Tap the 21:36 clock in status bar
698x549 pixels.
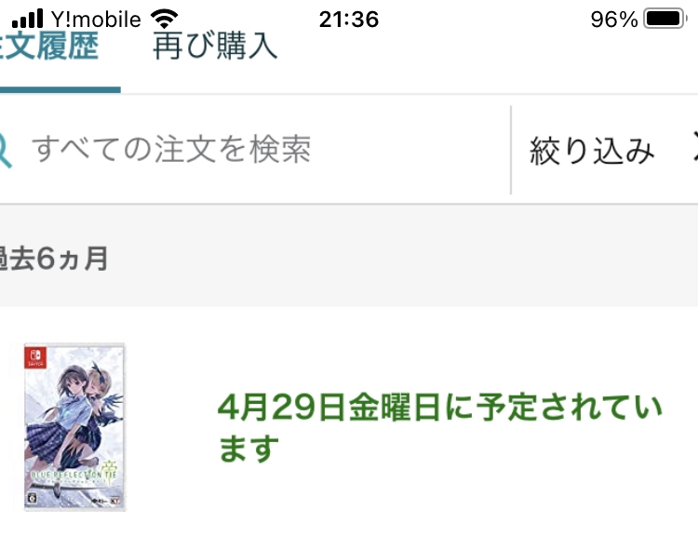point(349,20)
